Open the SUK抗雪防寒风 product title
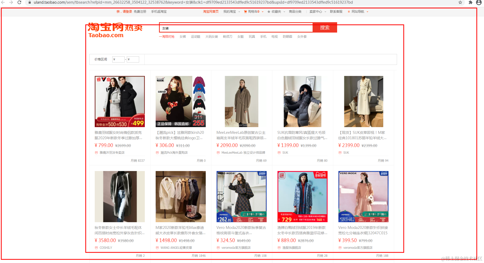Screen dimensions: 484x263 point(302,135)
